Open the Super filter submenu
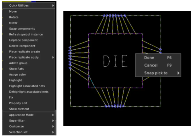This screenshot has height=137, width=194. click(x=29, y=121)
